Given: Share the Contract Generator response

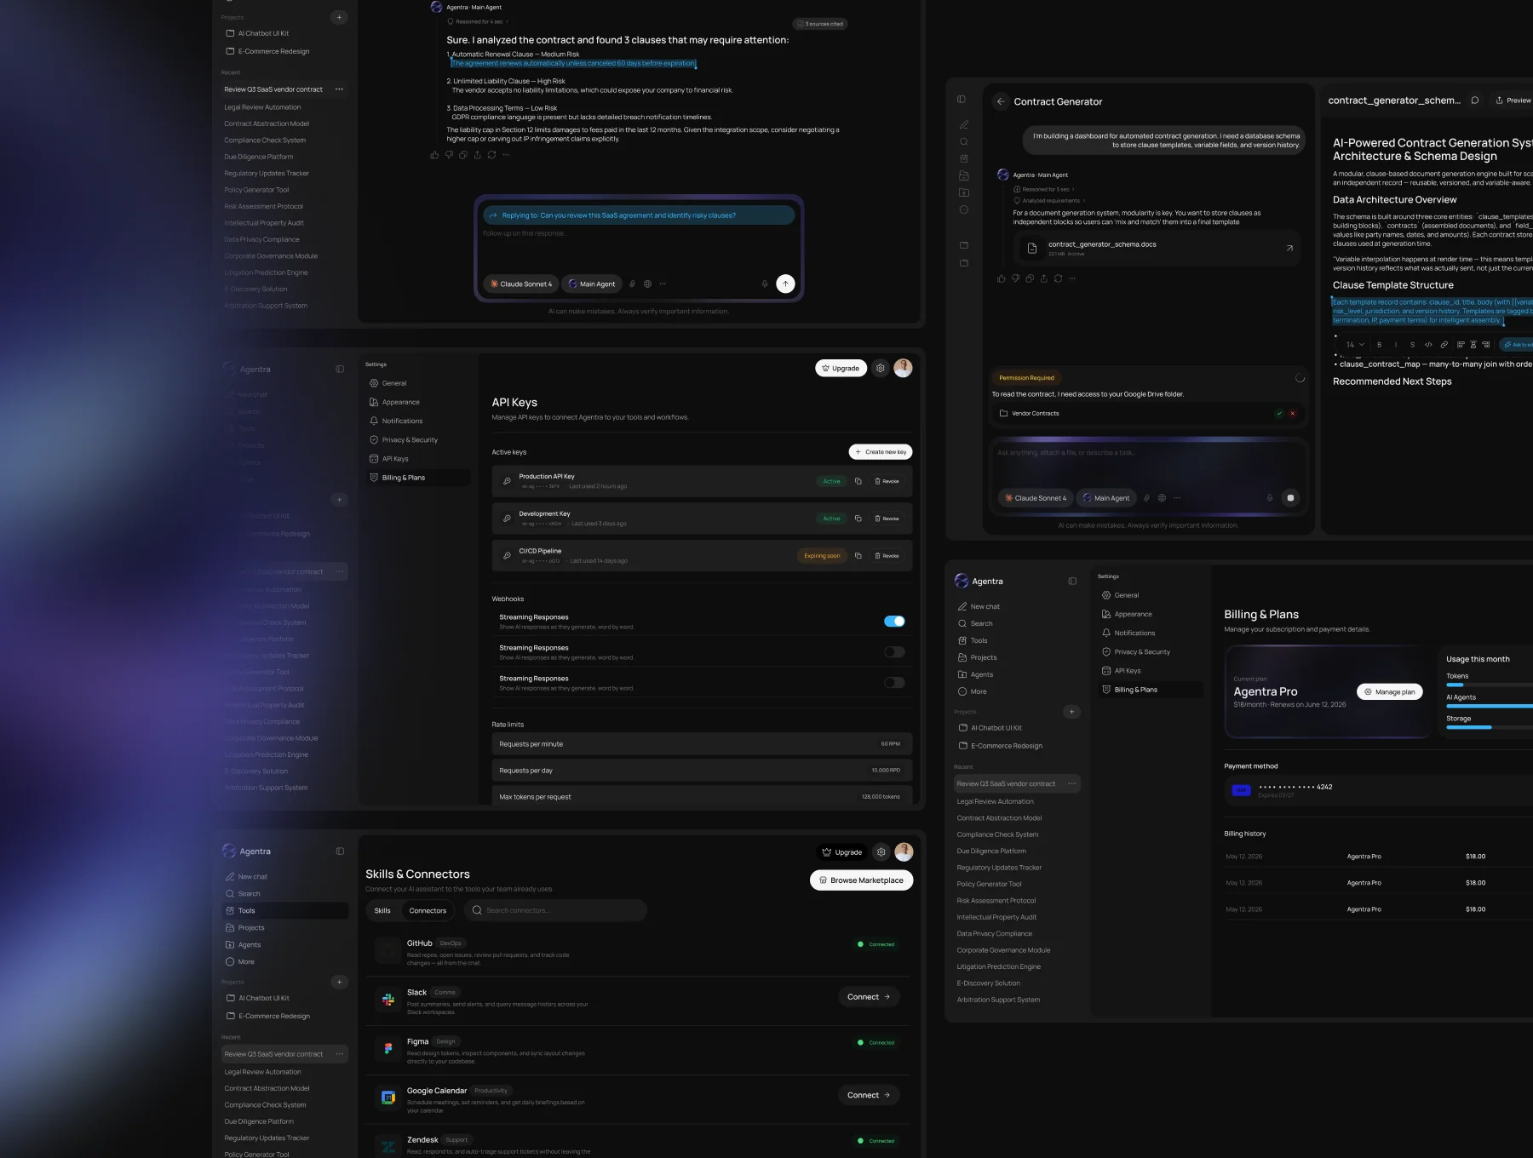Looking at the screenshot, I should point(1044,278).
